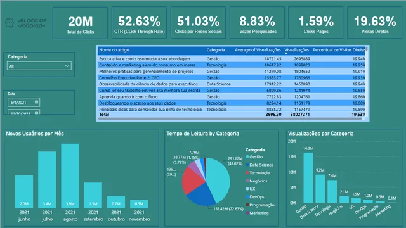Image resolution: width=406 pixels, height=228 pixels.
Task: Select the 52.63% CTR card
Action: coord(139,23)
